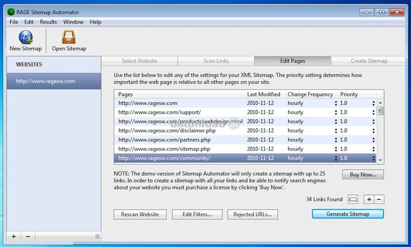Screen dimensions: 411x247
Task: Select the partners.php page row
Action: click(x=246, y=140)
